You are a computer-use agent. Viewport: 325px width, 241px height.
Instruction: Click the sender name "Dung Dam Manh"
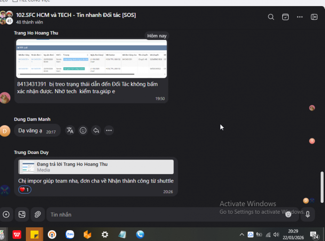coord(32,119)
